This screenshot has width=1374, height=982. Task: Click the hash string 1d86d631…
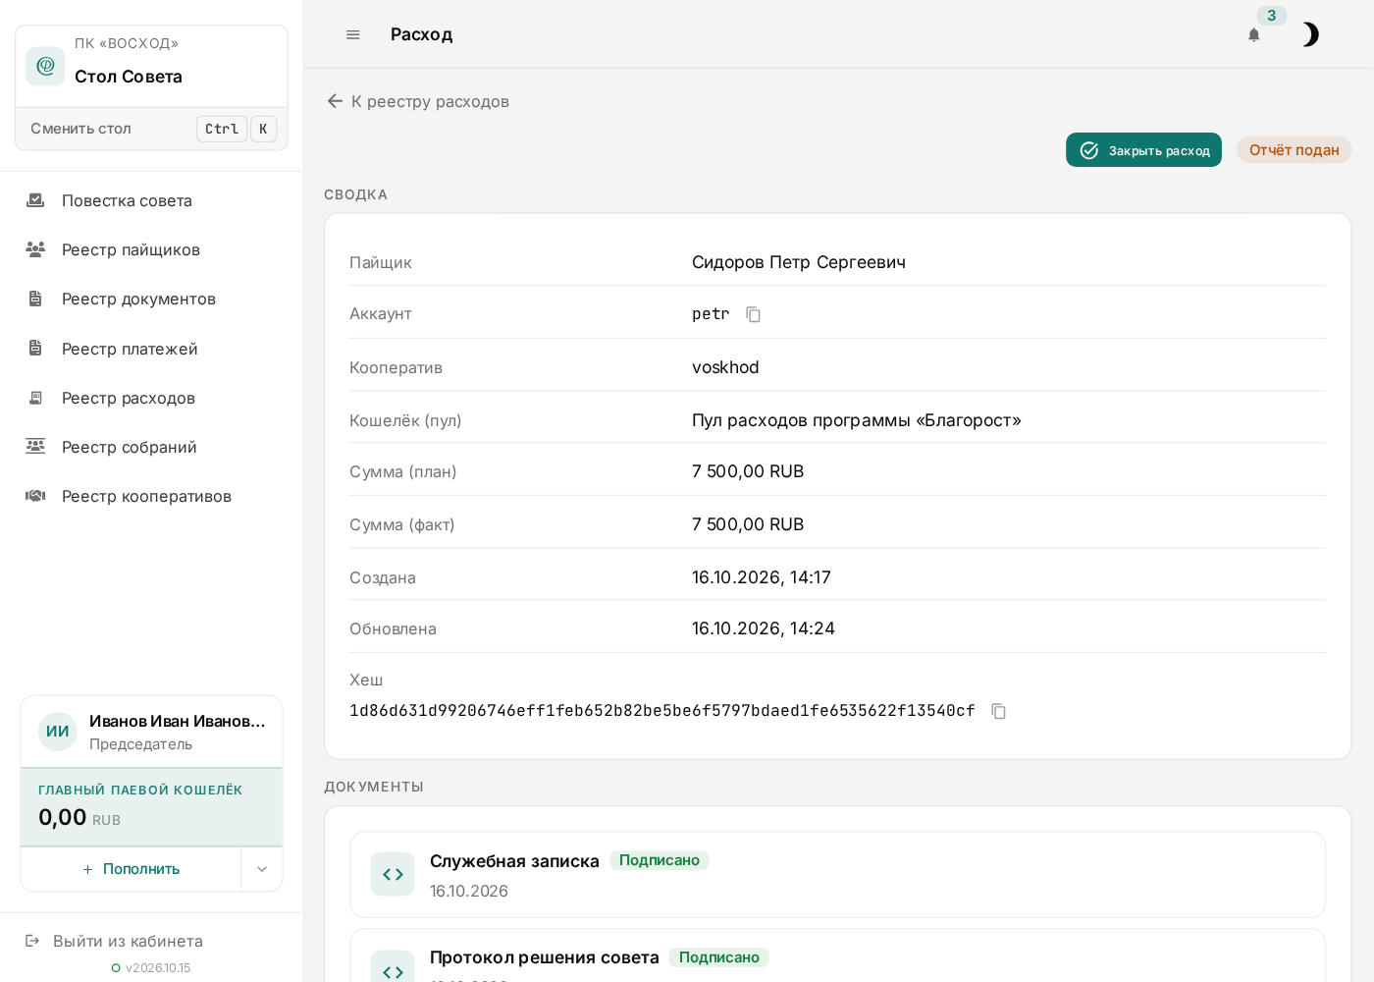click(662, 710)
